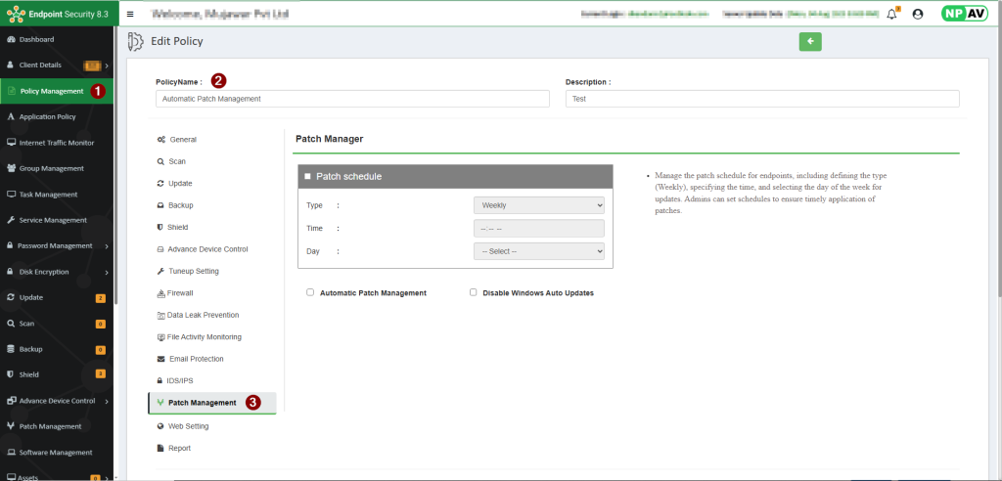Open the Type dropdown set to Weekly
The image size is (1002, 481).
[538, 205]
